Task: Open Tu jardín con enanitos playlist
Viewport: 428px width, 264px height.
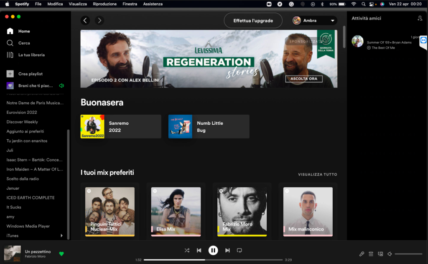Action: 27,141
